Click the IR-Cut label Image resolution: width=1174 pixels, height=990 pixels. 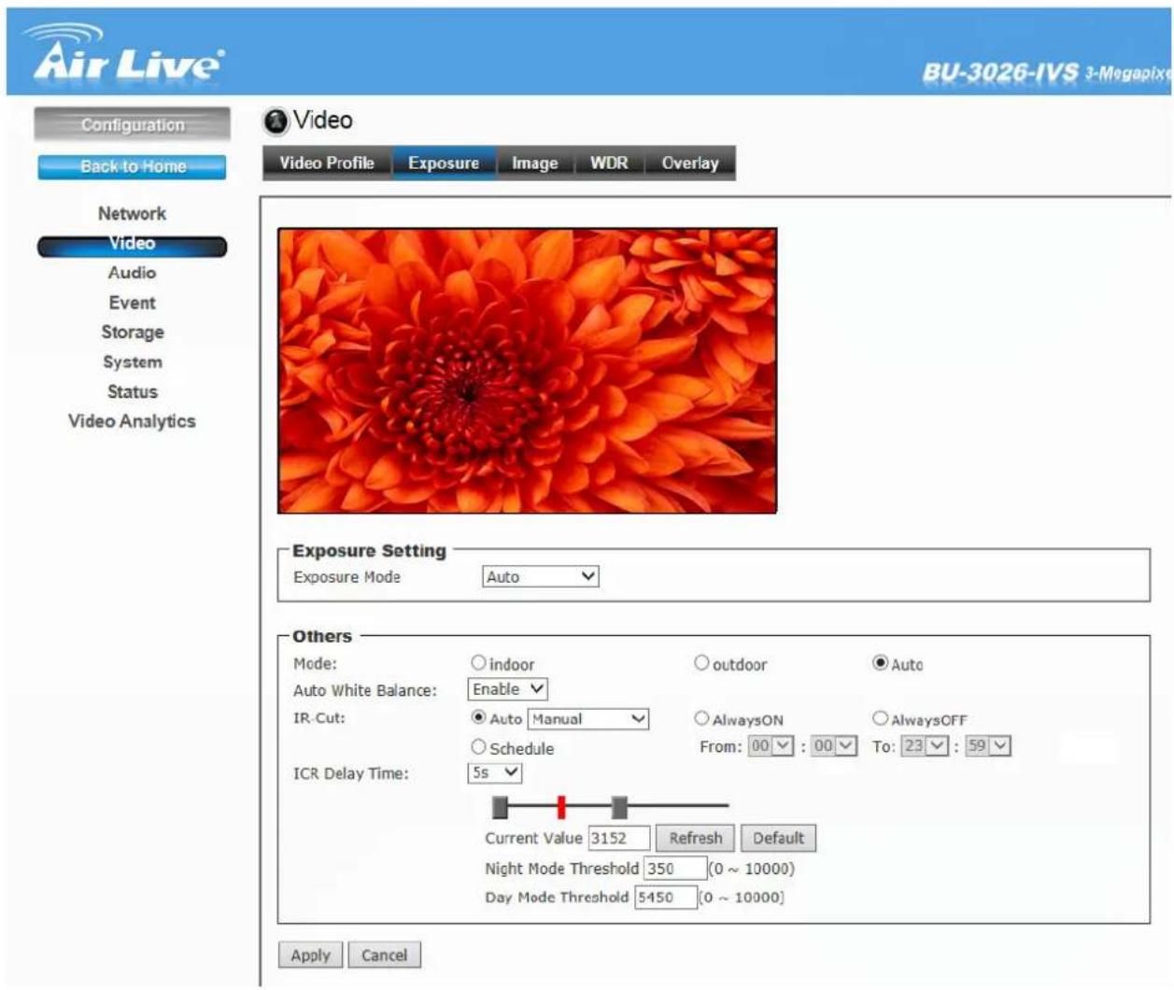318,718
